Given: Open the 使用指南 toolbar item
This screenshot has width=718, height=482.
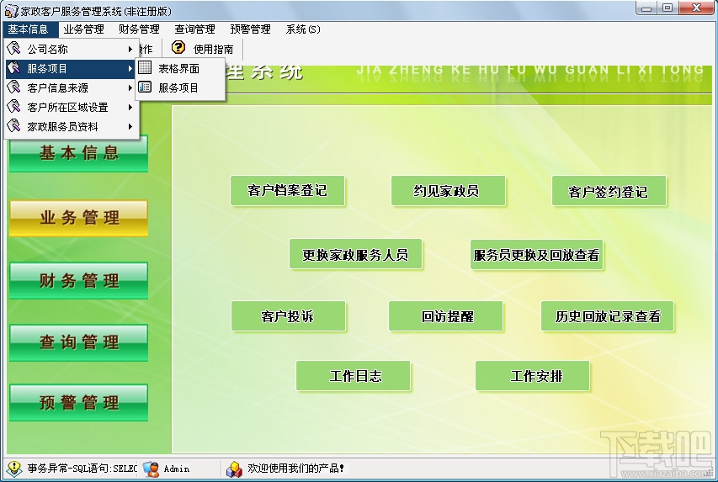Looking at the screenshot, I should click(202, 48).
